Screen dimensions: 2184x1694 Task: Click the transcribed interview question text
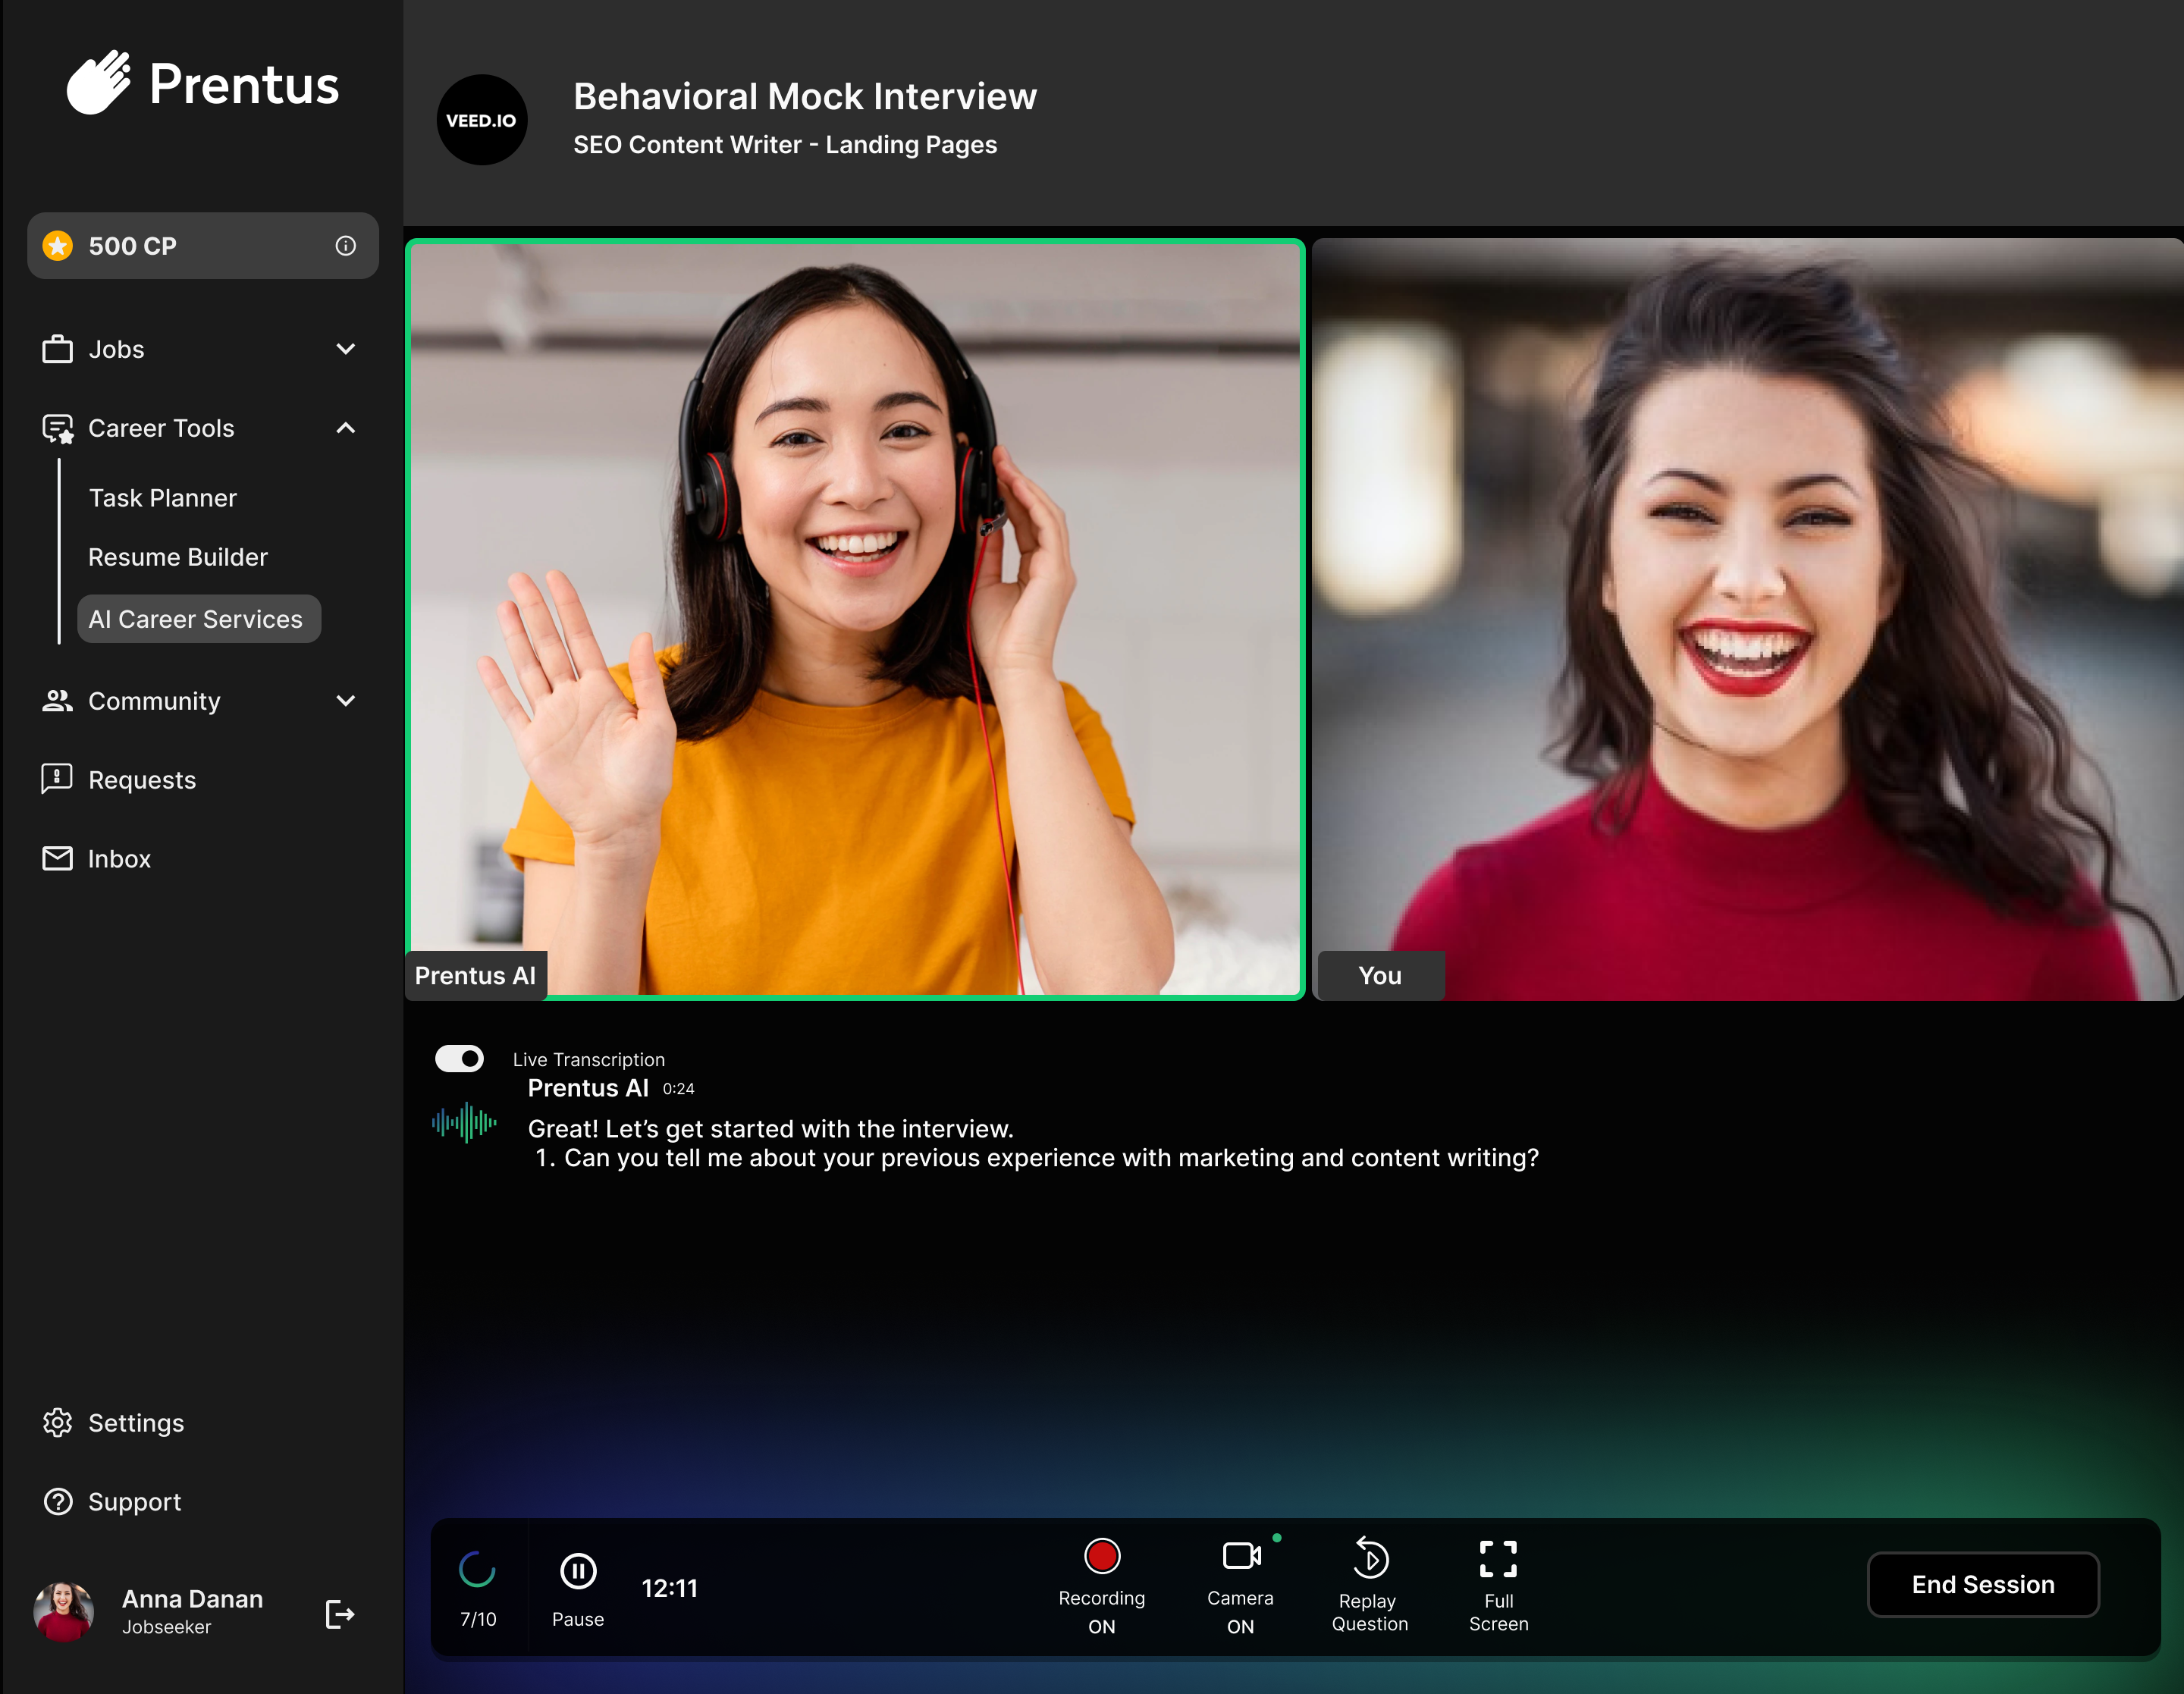coord(1037,1158)
